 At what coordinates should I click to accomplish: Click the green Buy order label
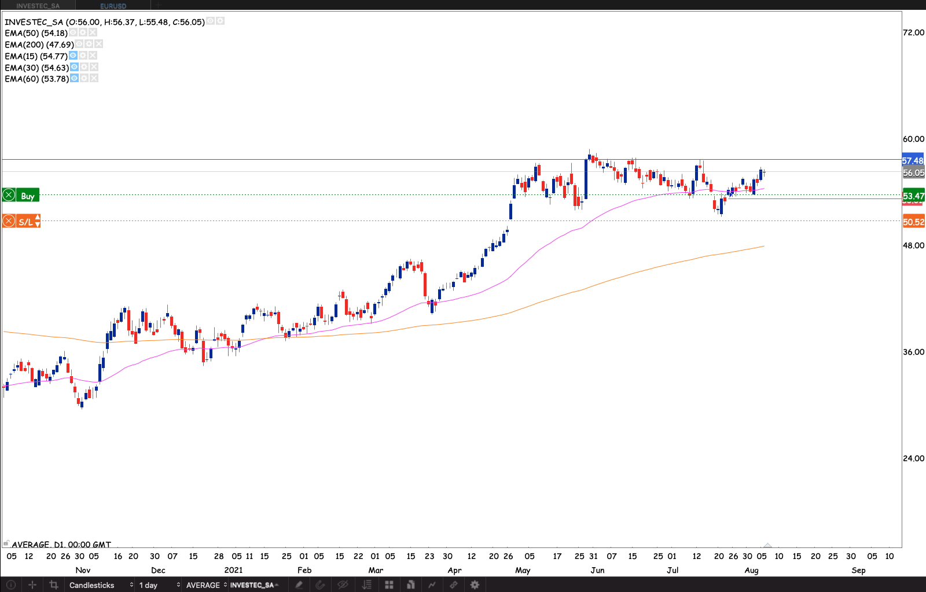tap(28, 196)
